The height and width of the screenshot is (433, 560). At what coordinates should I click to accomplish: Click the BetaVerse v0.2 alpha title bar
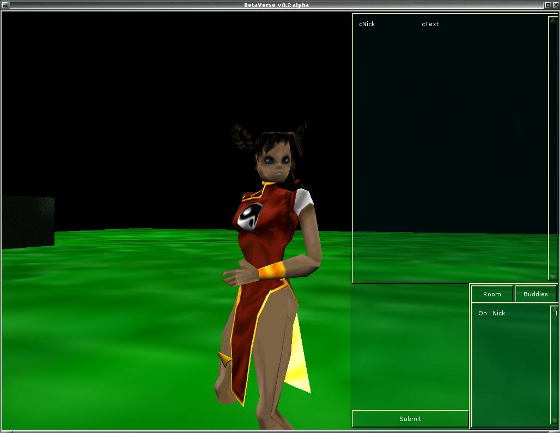click(276, 5)
